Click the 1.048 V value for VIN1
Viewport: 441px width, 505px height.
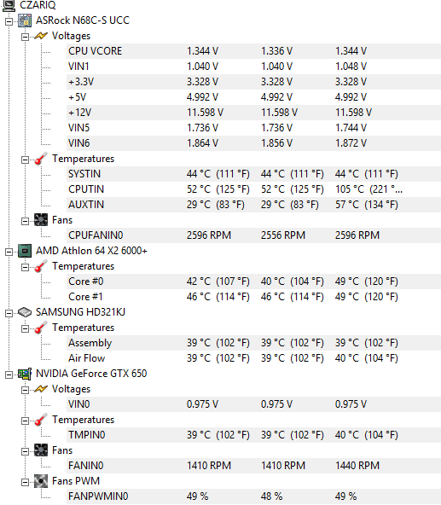click(351, 67)
